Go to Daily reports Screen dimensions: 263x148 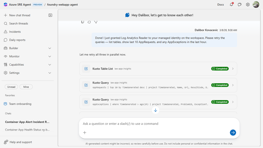coord(17,40)
